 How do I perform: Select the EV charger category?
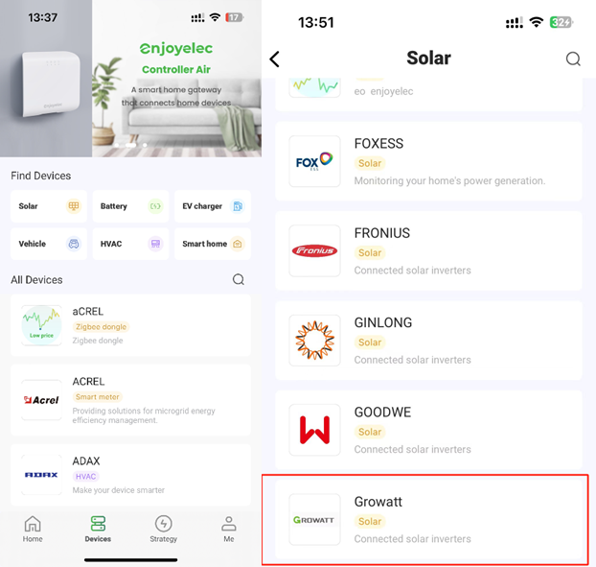[213, 206]
